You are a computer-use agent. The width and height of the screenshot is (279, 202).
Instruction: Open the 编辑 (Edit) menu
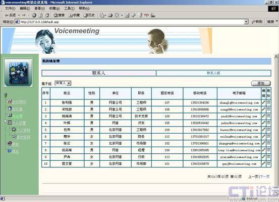click(25, 9)
